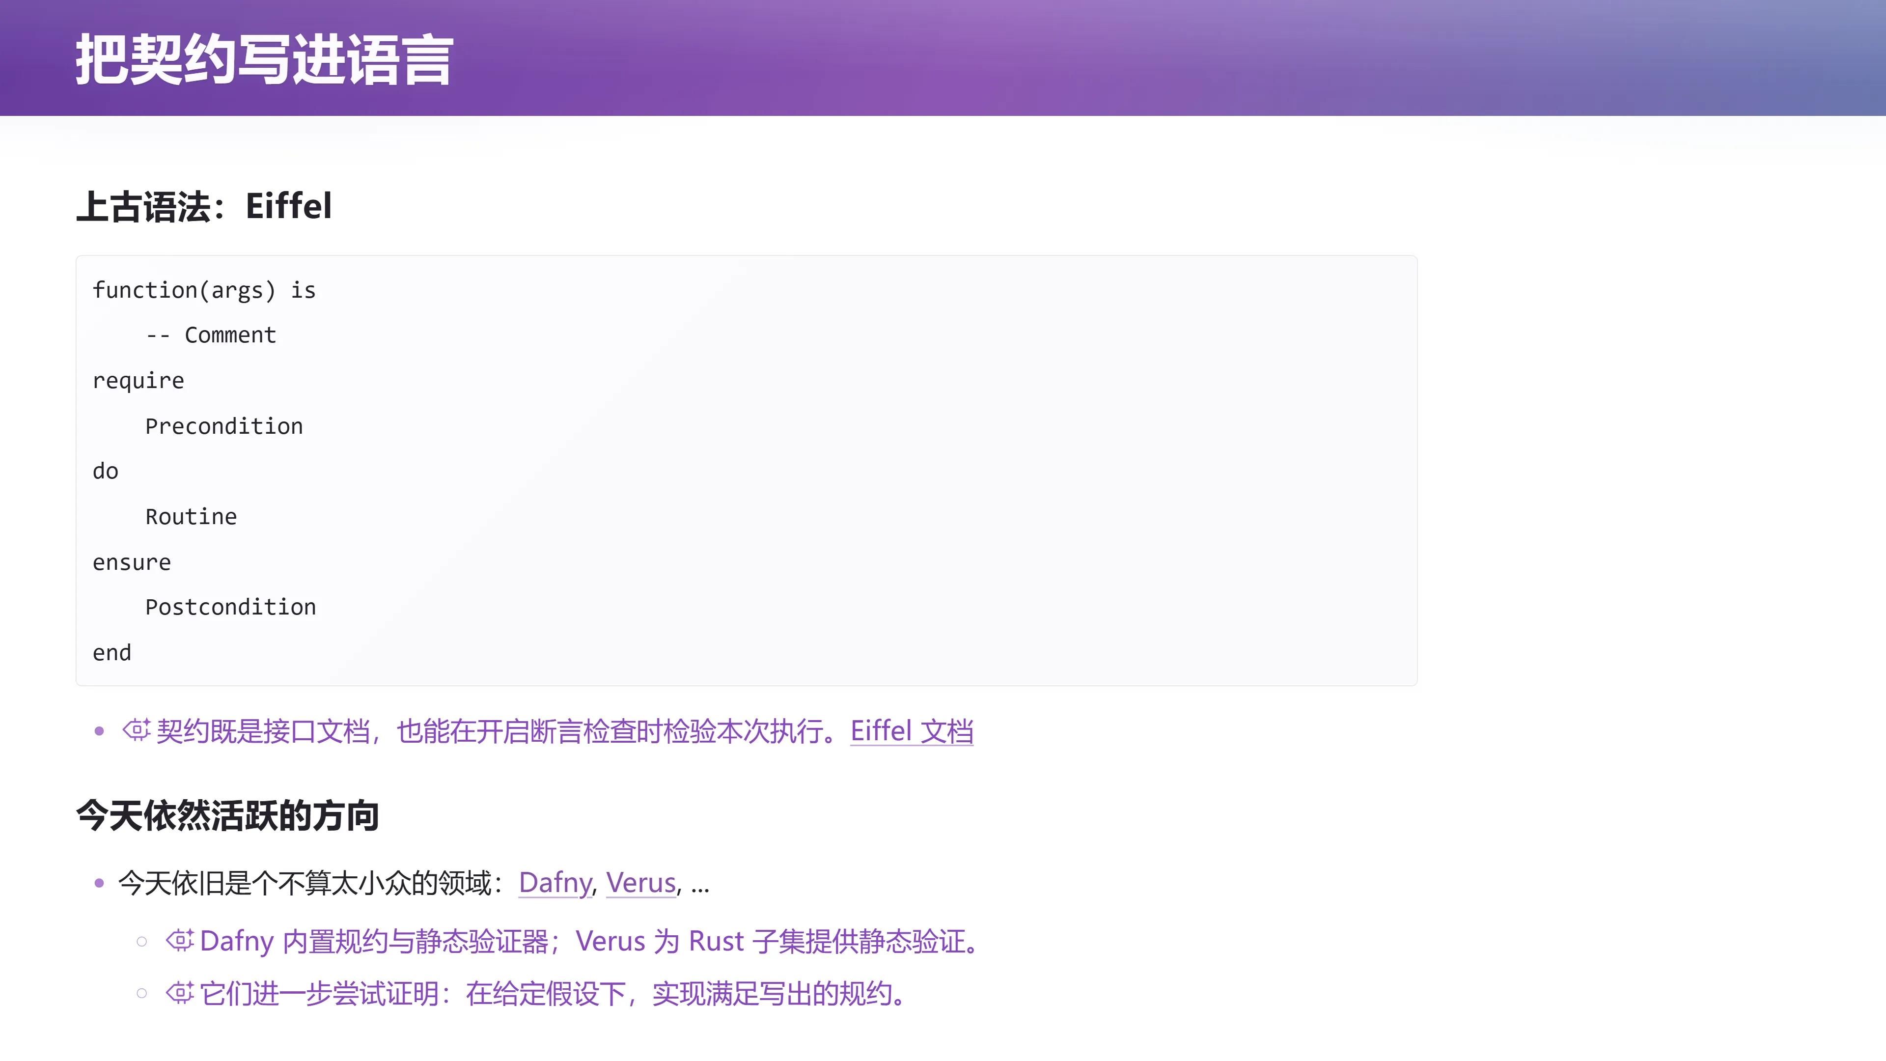Open the Verus link
1886x1061 pixels.
640,882
